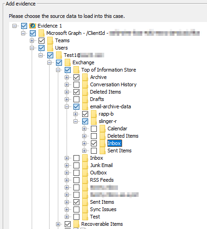The height and width of the screenshot is (229, 207).
Task: Enable the Drafts folder checkbox
Action: [x=76, y=99]
